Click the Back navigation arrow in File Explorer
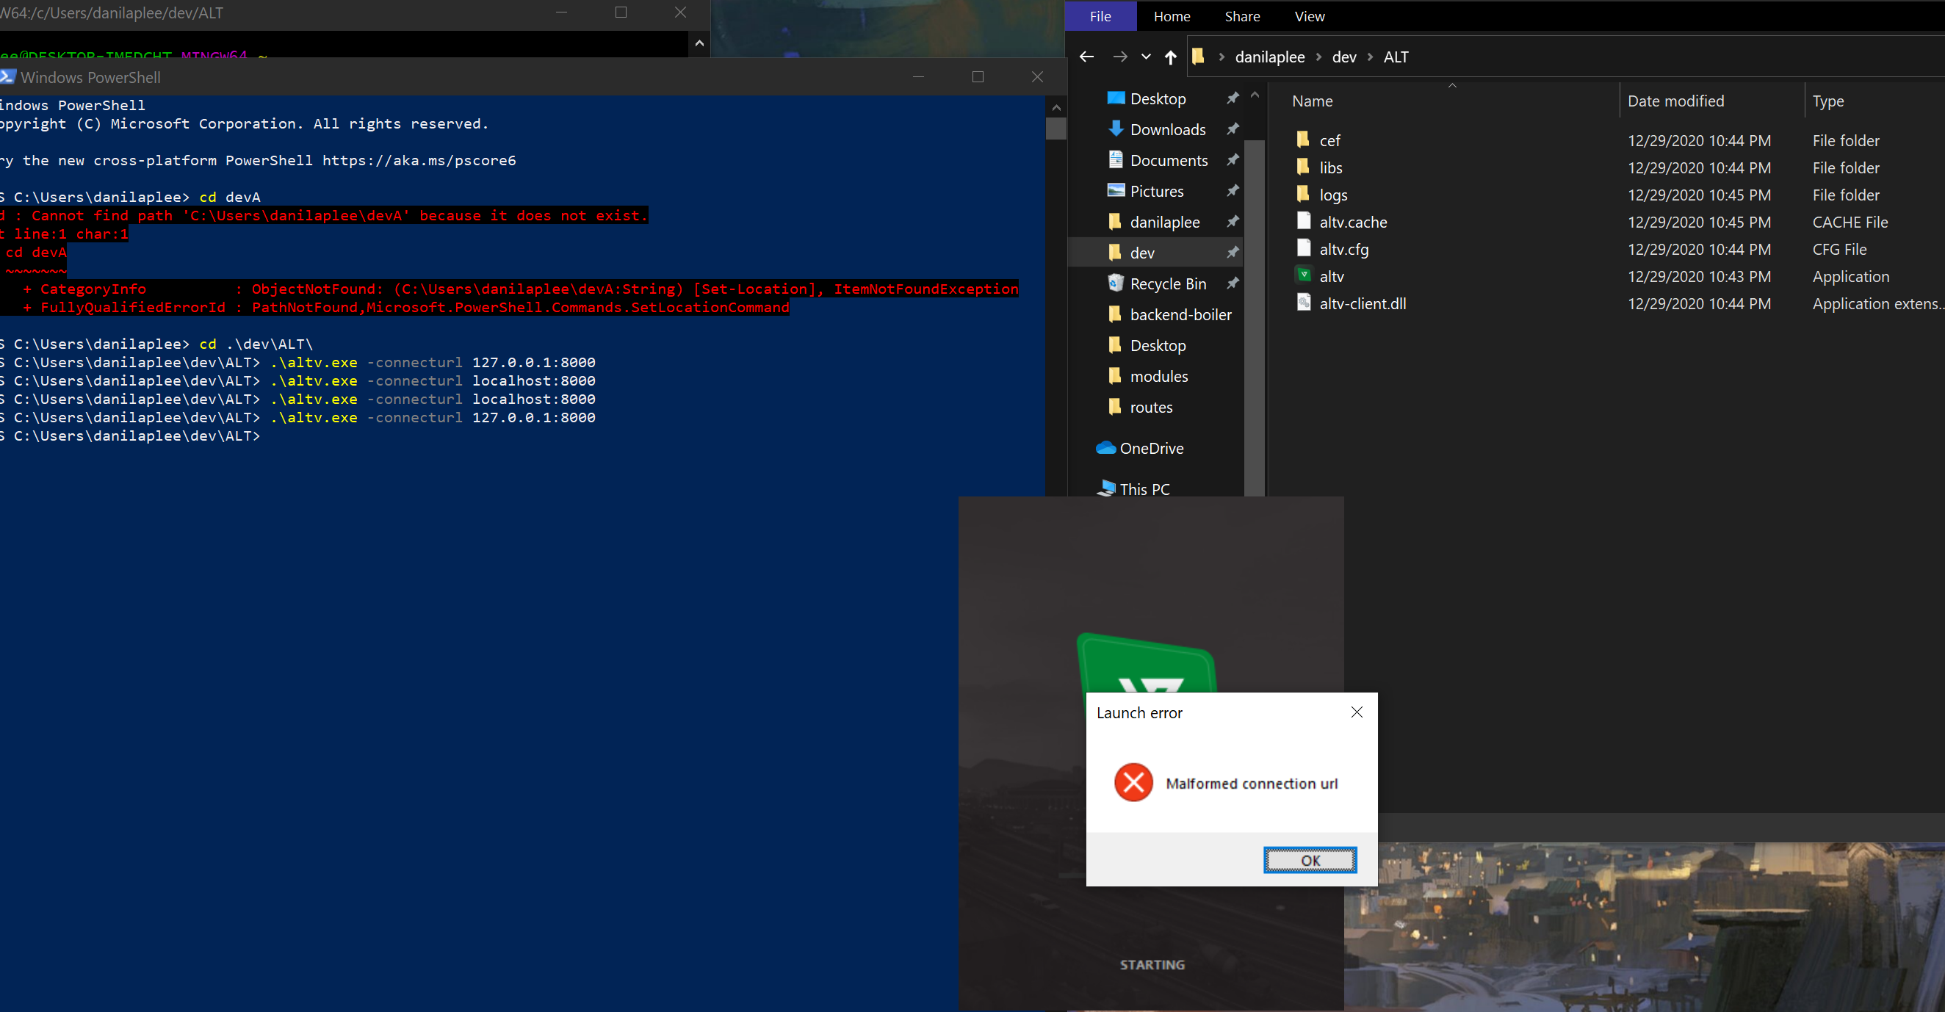 click(1086, 57)
